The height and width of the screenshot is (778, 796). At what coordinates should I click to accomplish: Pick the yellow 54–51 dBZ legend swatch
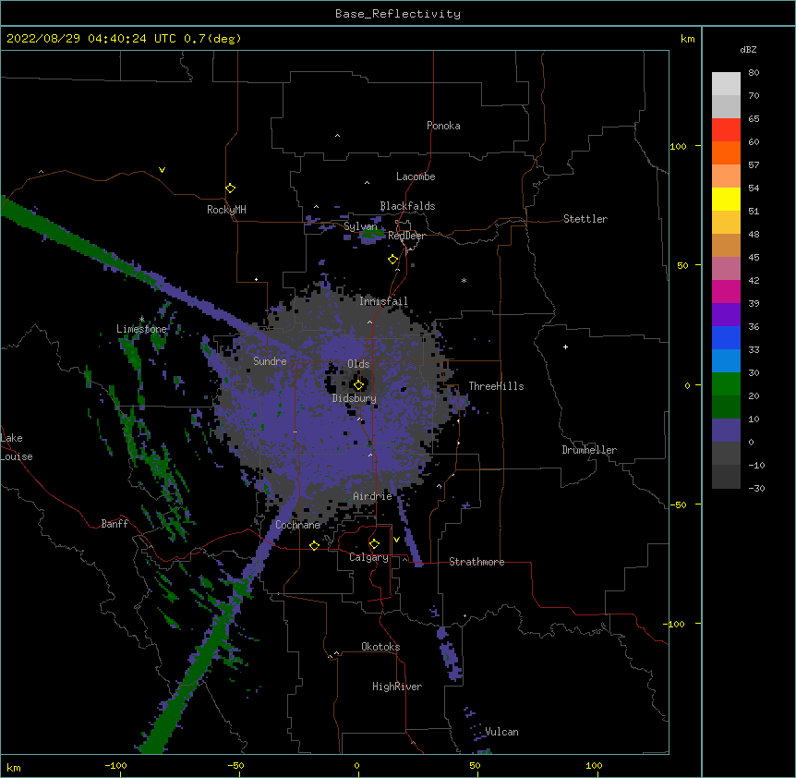pos(726,199)
